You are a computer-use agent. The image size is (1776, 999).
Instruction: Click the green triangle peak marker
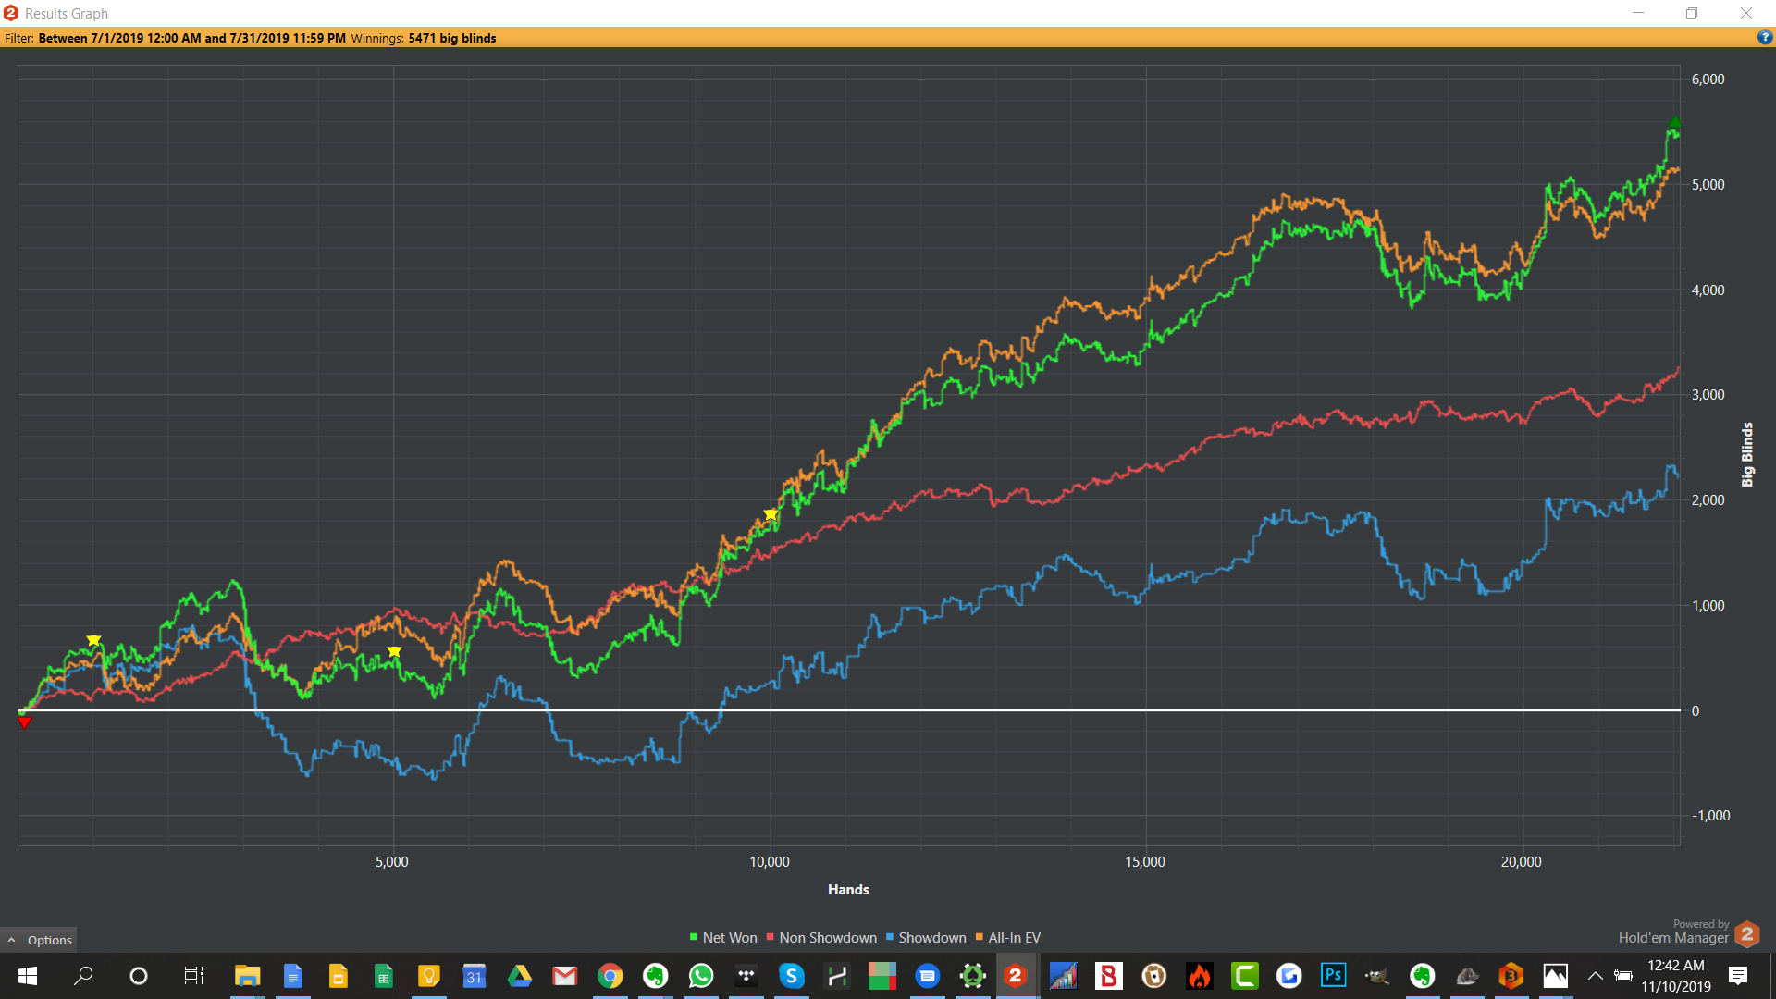1674,122
